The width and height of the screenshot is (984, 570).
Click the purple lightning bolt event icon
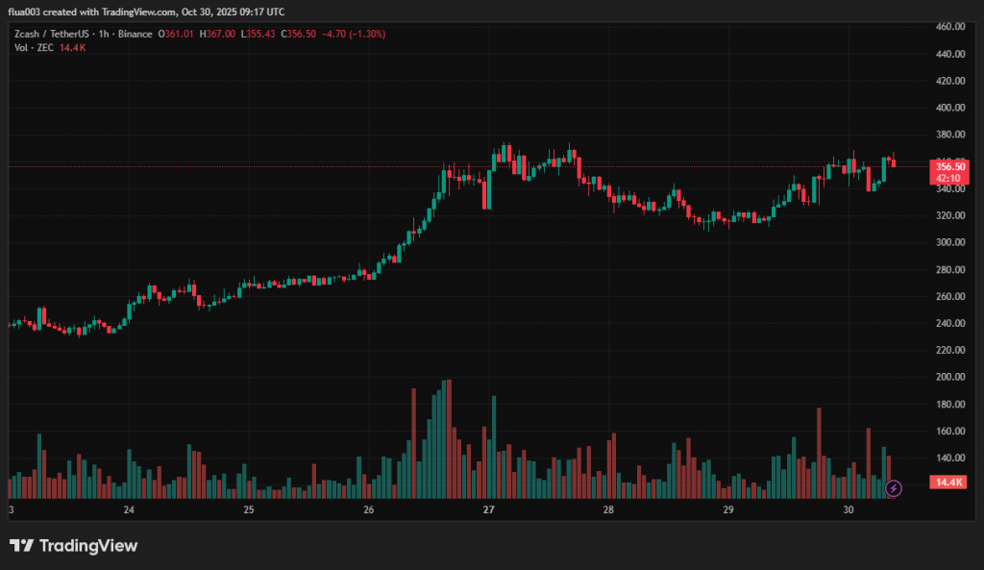pos(894,488)
